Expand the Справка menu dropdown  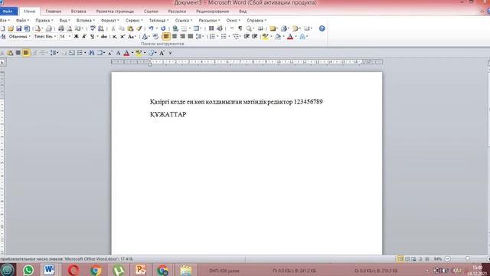point(256,21)
